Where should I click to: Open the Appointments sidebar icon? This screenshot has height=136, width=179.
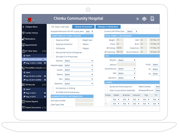[23, 45]
